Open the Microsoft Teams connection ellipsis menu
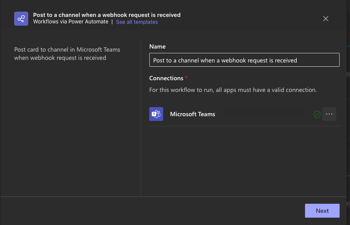This screenshot has height=225, width=350. pos(329,114)
